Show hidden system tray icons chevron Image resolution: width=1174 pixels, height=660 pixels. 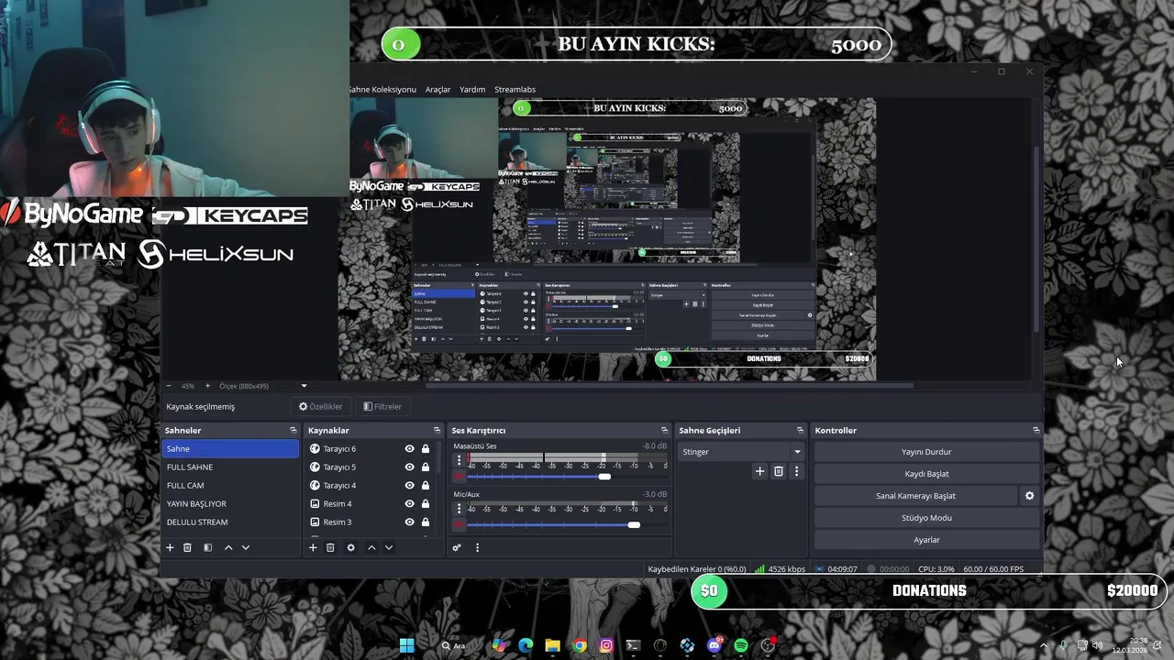click(1043, 645)
